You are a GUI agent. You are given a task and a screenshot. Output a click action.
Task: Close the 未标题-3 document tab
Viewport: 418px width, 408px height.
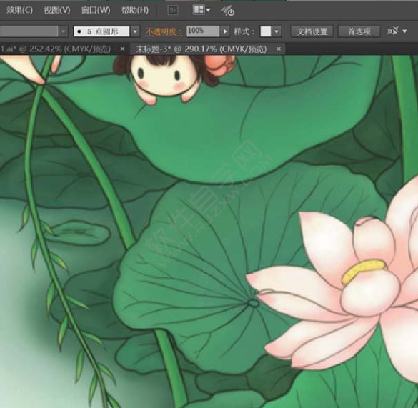click(x=279, y=49)
